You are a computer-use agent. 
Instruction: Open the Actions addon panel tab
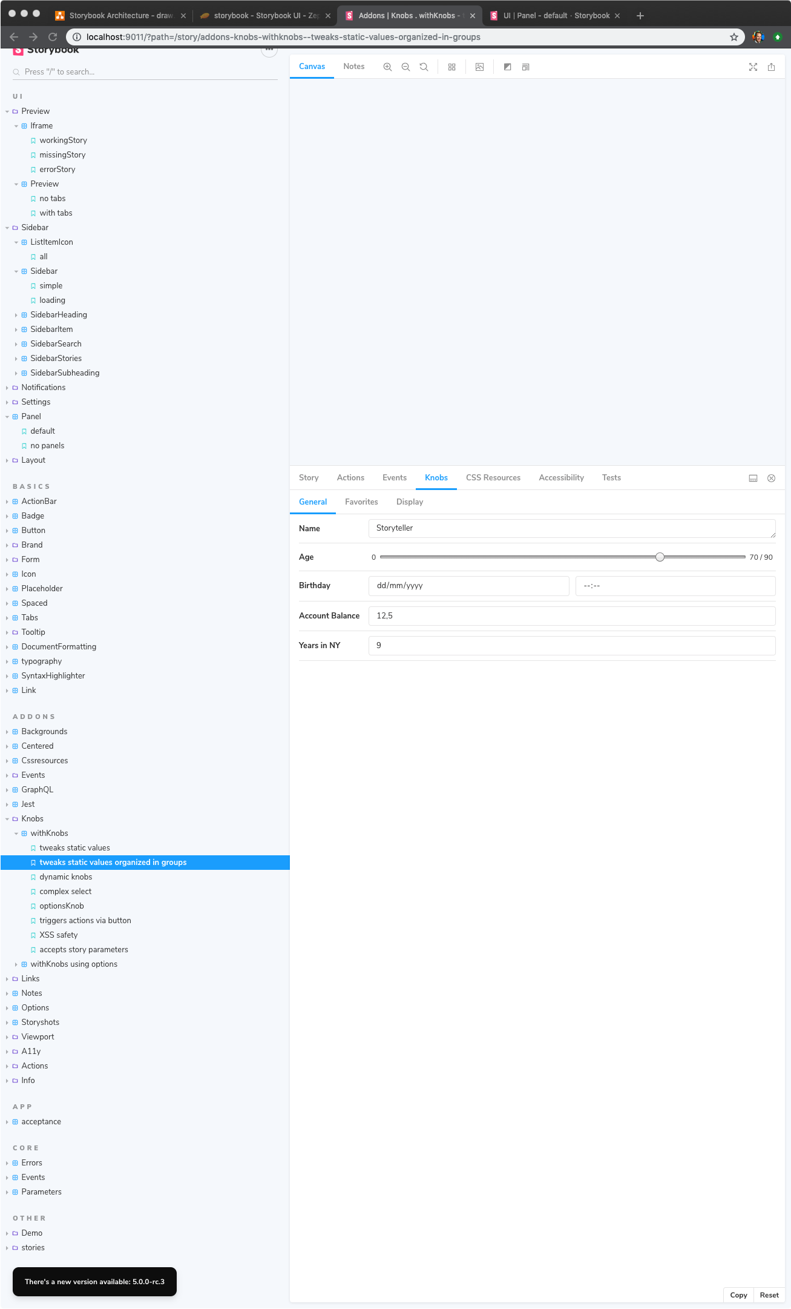tap(350, 478)
